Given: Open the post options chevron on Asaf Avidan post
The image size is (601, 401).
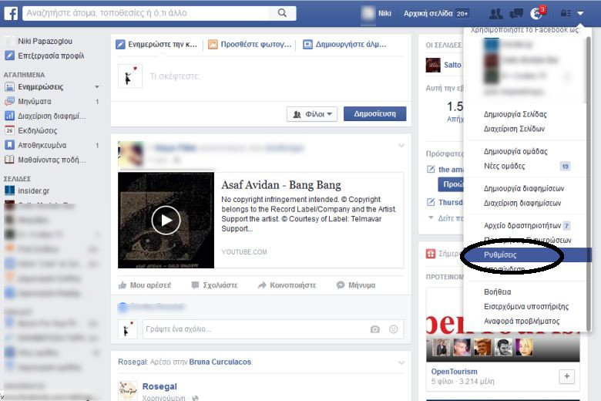Looking at the screenshot, I should 401,146.
